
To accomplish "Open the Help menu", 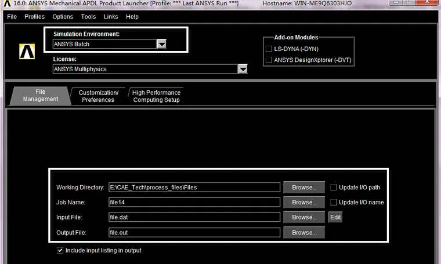I will tap(132, 17).
